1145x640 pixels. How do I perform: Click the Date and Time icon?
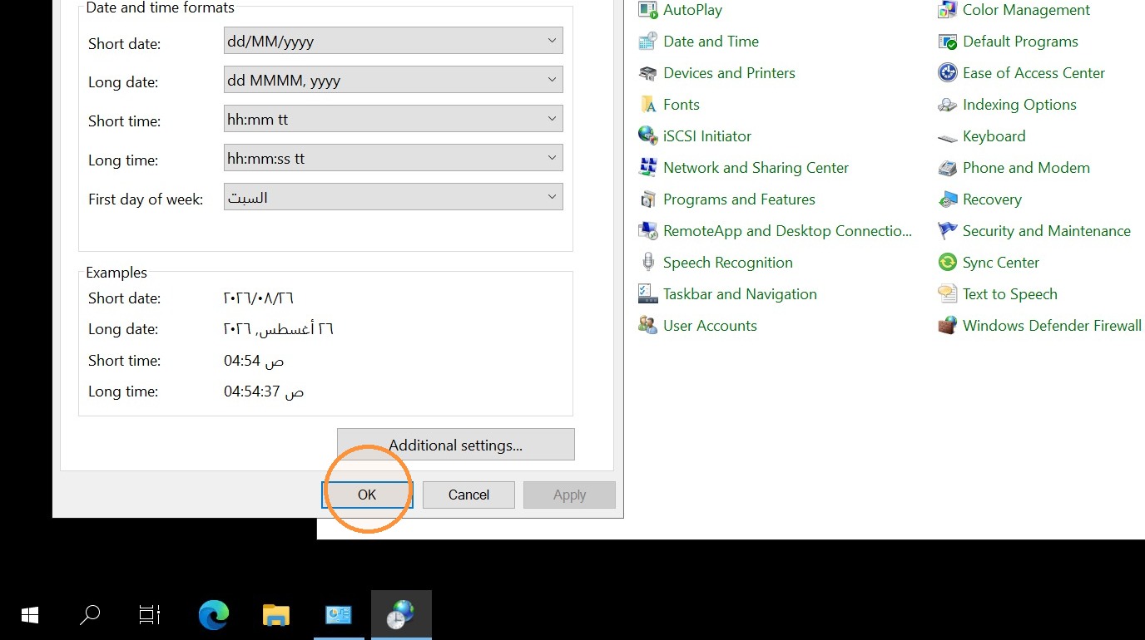click(647, 42)
